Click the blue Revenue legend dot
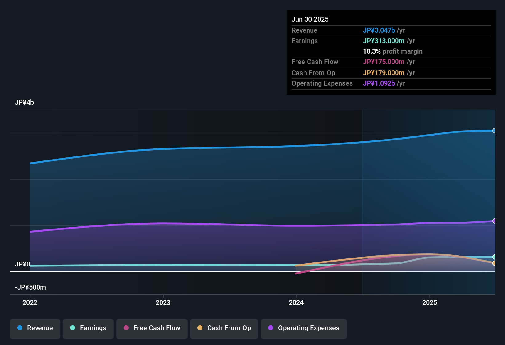 [20, 328]
